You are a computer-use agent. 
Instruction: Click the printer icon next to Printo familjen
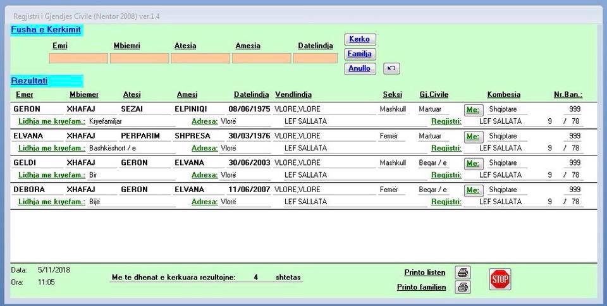tap(463, 287)
